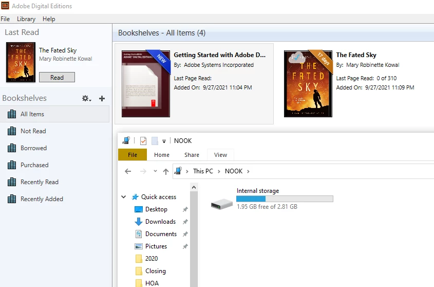Click New folder icon in quick toolbar
This screenshot has height=287, width=434.
155,141
